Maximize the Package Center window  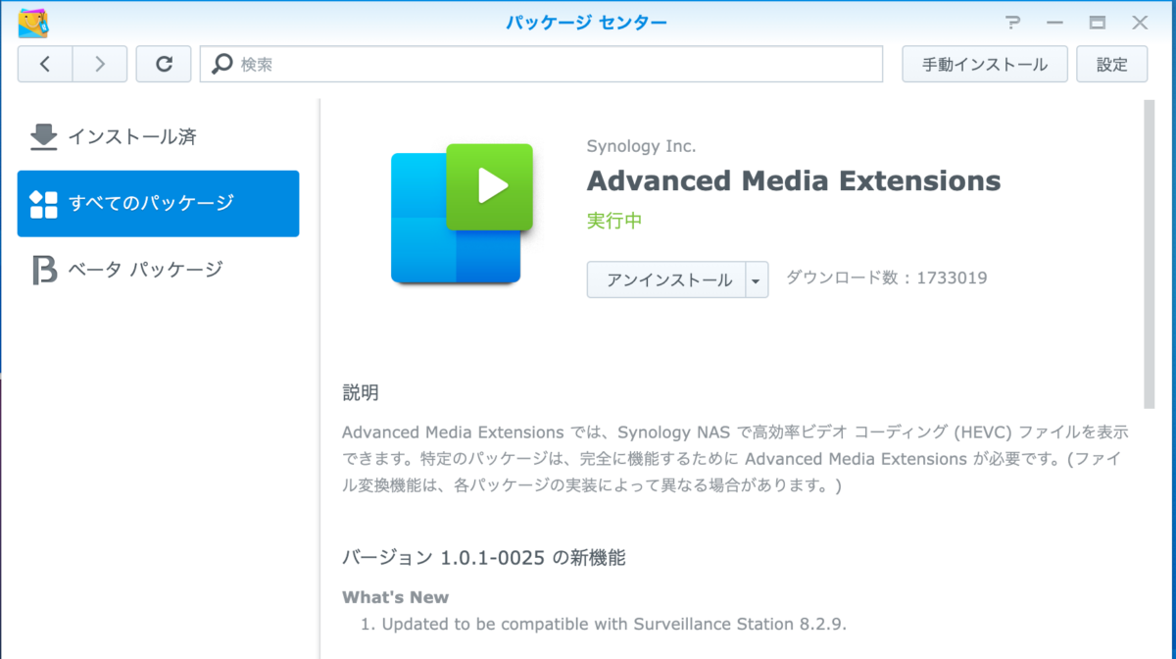pyautogui.click(x=1098, y=23)
